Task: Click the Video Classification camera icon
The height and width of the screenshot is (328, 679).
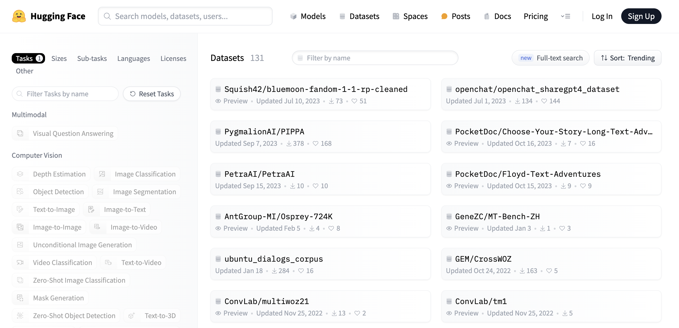Action: [x=20, y=262]
